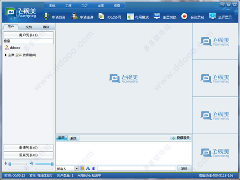This screenshot has height=180, width=240.
Task: Select the second right-side video pane
Action: pyautogui.click(x=215, y=78)
